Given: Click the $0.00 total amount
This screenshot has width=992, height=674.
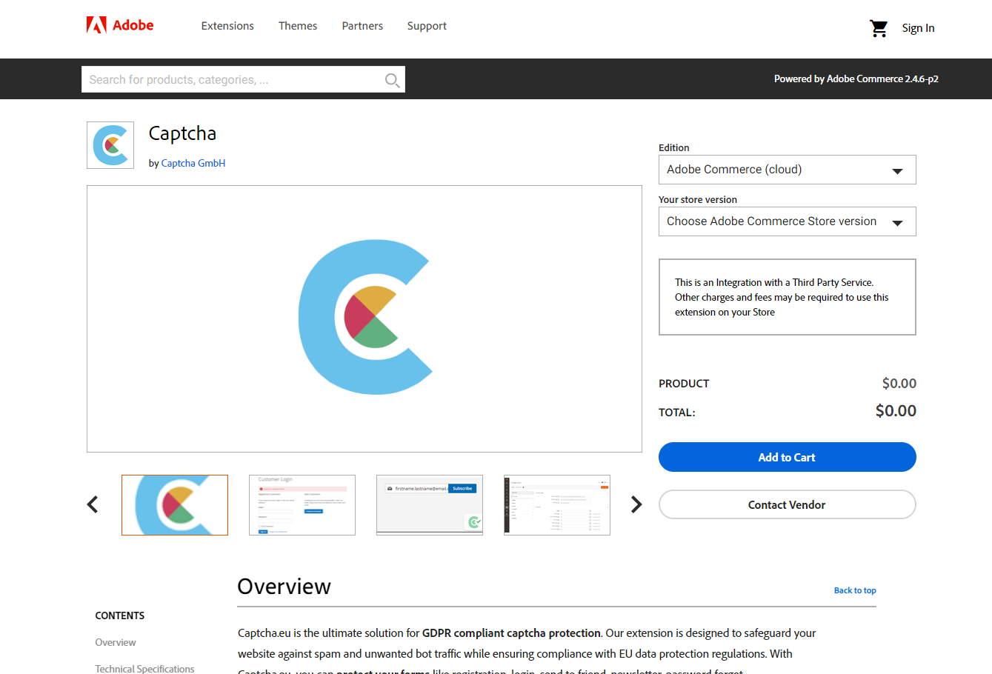Looking at the screenshot, I should click(x=896, y=411).
